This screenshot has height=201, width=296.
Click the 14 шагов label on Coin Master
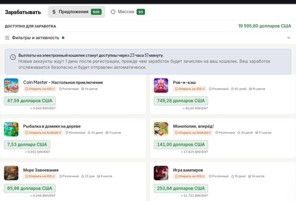coord(89,89)
